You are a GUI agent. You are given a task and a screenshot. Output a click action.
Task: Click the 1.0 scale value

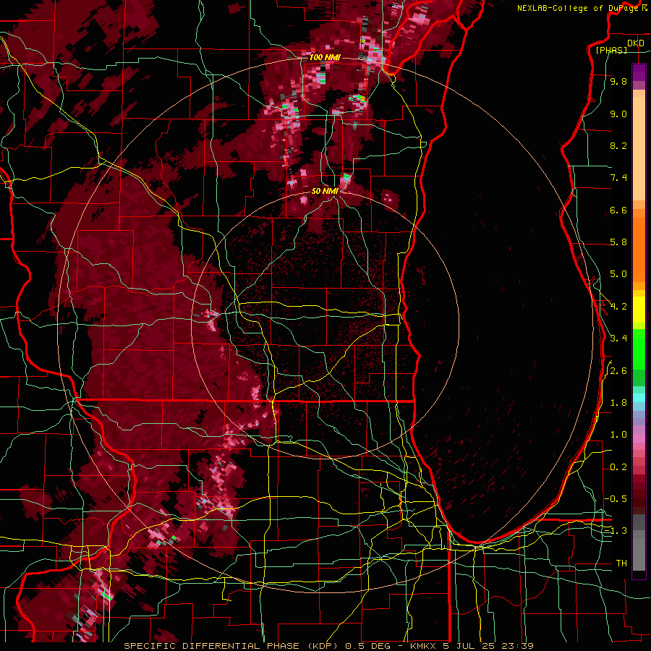pos(618,435)
